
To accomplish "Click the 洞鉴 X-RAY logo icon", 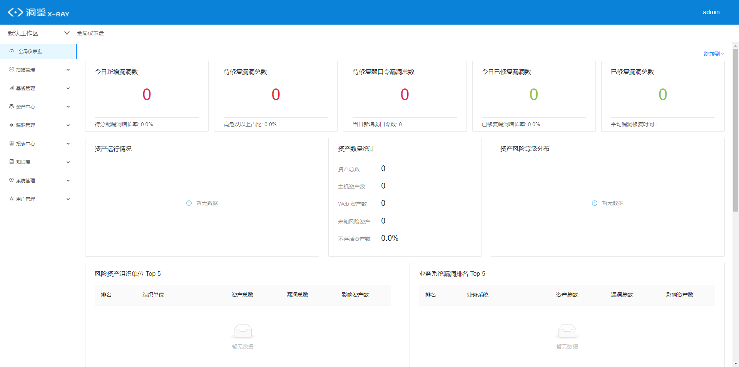I will point(15,12).
